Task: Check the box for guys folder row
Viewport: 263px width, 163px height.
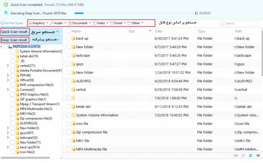Action: click(69, 64)
